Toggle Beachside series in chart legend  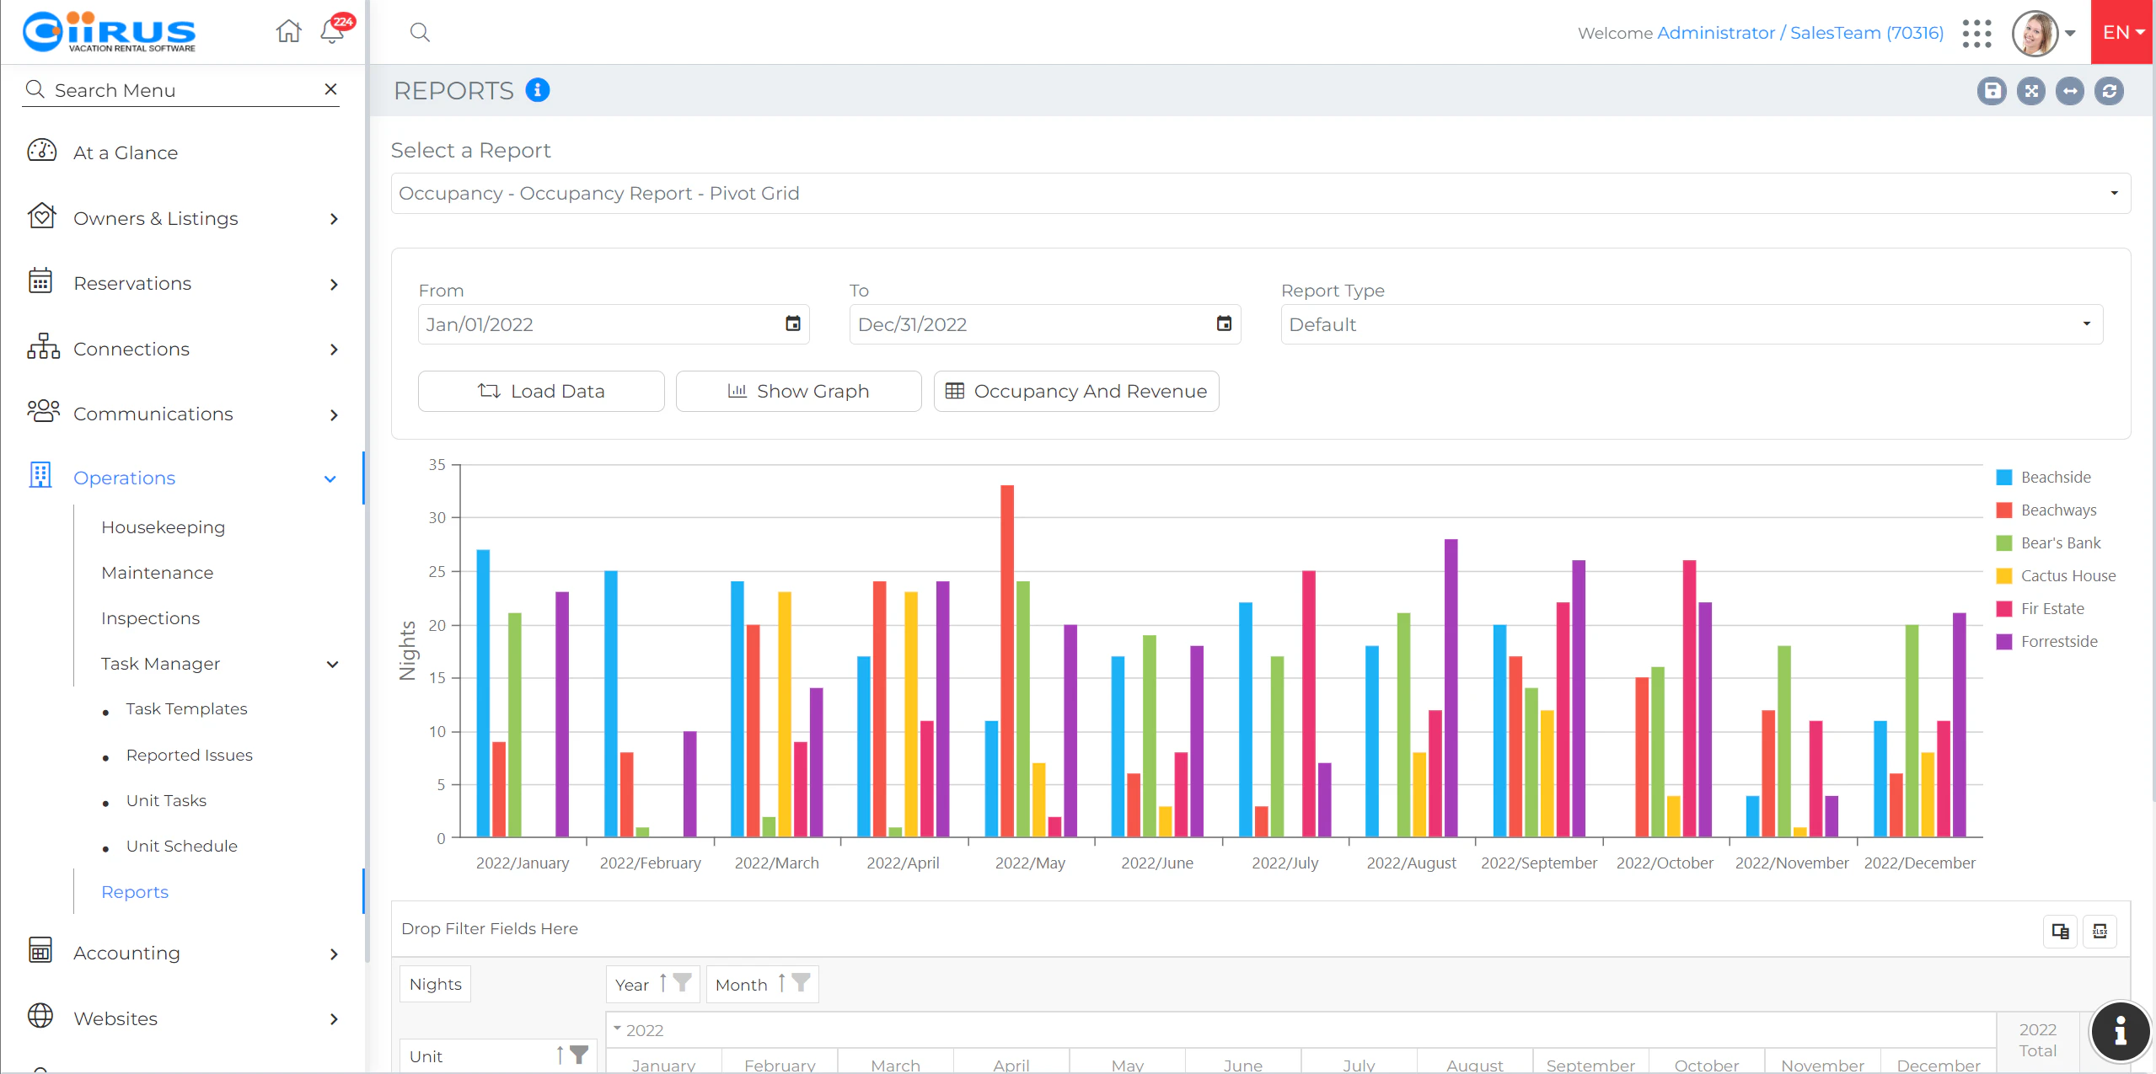pos(2054,478)
